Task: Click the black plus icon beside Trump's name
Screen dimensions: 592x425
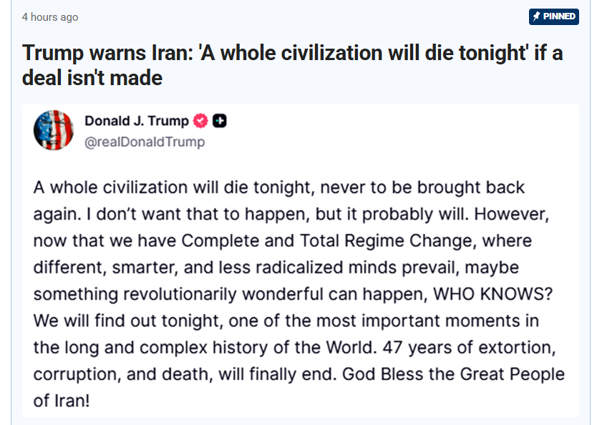Action: click(220, 121)
